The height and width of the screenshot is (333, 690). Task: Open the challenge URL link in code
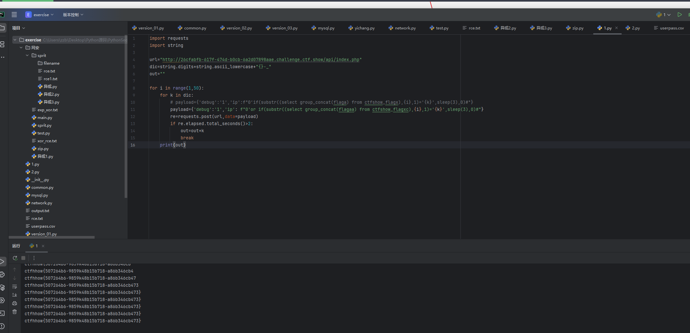point(261,59)
